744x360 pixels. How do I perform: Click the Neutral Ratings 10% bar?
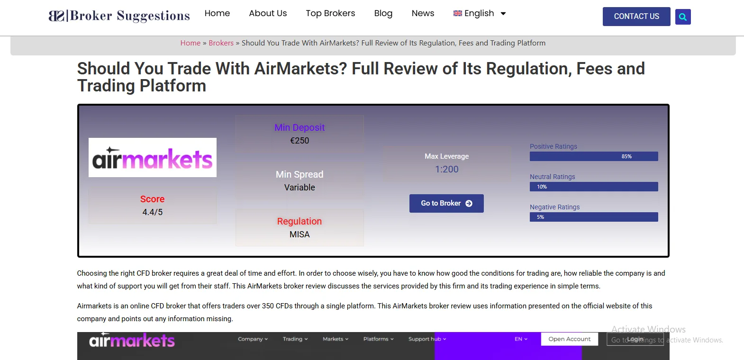(594, 187)
